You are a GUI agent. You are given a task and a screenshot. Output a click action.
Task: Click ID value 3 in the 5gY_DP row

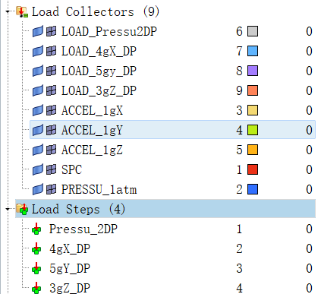click(239, 268)
